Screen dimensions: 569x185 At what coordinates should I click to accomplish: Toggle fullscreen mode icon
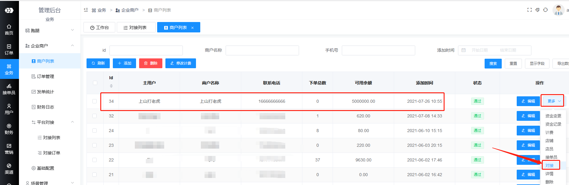tap(530, 10)
